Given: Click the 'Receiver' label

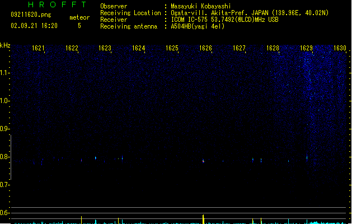Looking at the screenshot, I should [x=114, y=20].
